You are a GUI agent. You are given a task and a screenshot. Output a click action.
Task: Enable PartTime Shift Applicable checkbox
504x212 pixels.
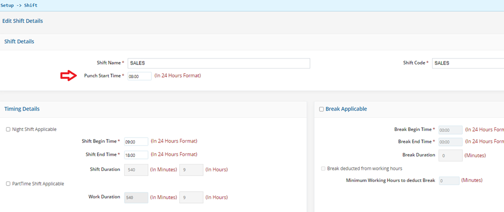click(x=8, y=183)
